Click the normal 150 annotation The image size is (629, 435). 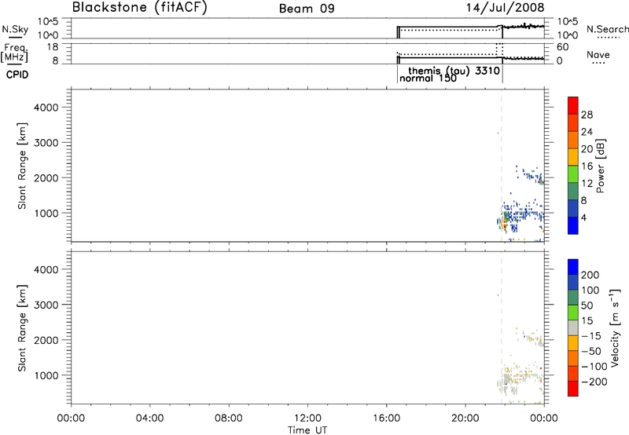click(x=428, y=78)
